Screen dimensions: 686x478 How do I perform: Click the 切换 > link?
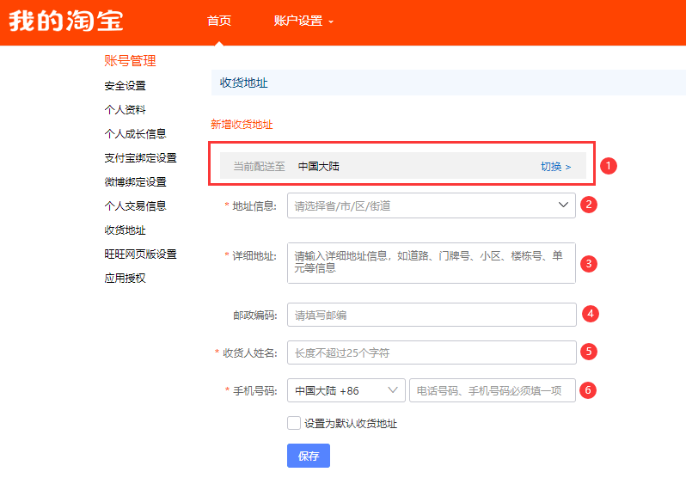pyautogui.click(x=555, y=166)
